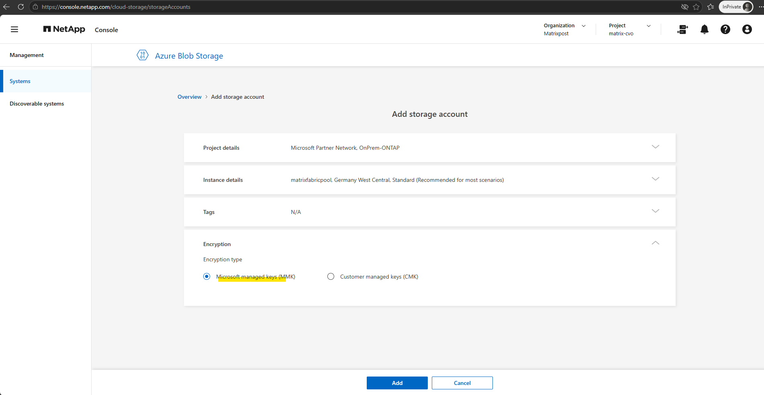Click the notifications bell icon
Image resolution: width=764 pixels, height=395 pixels.
(705, 29)
